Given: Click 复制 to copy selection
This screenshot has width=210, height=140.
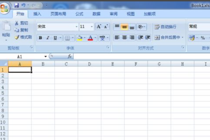Looking at the screenshot, I should [x=21, y=30].
